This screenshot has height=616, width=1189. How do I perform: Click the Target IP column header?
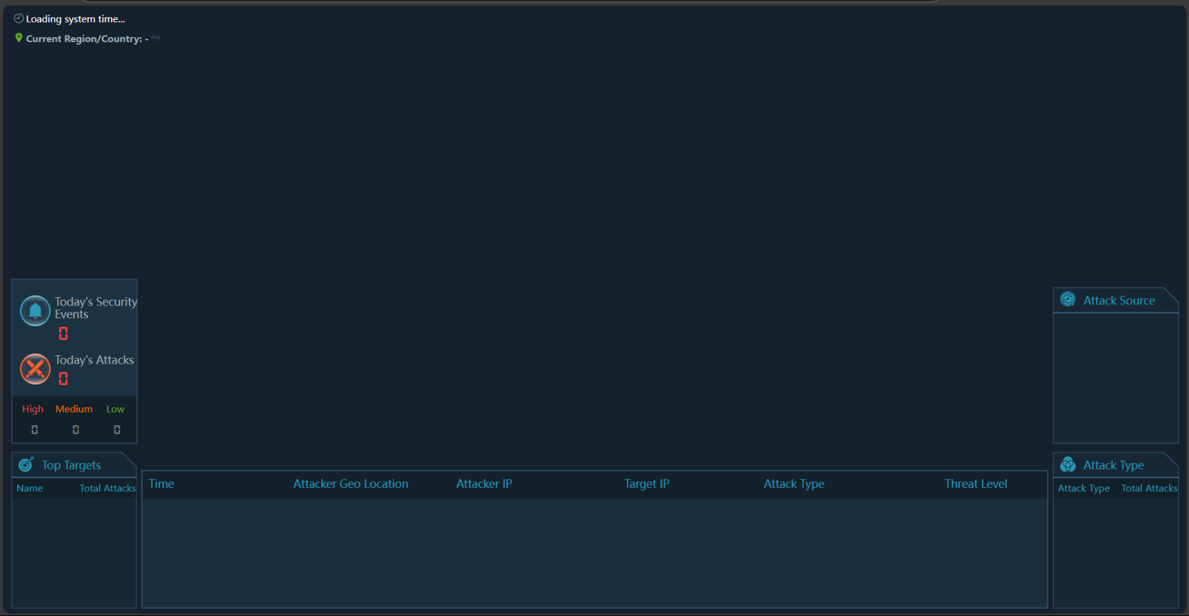(646, 484)
